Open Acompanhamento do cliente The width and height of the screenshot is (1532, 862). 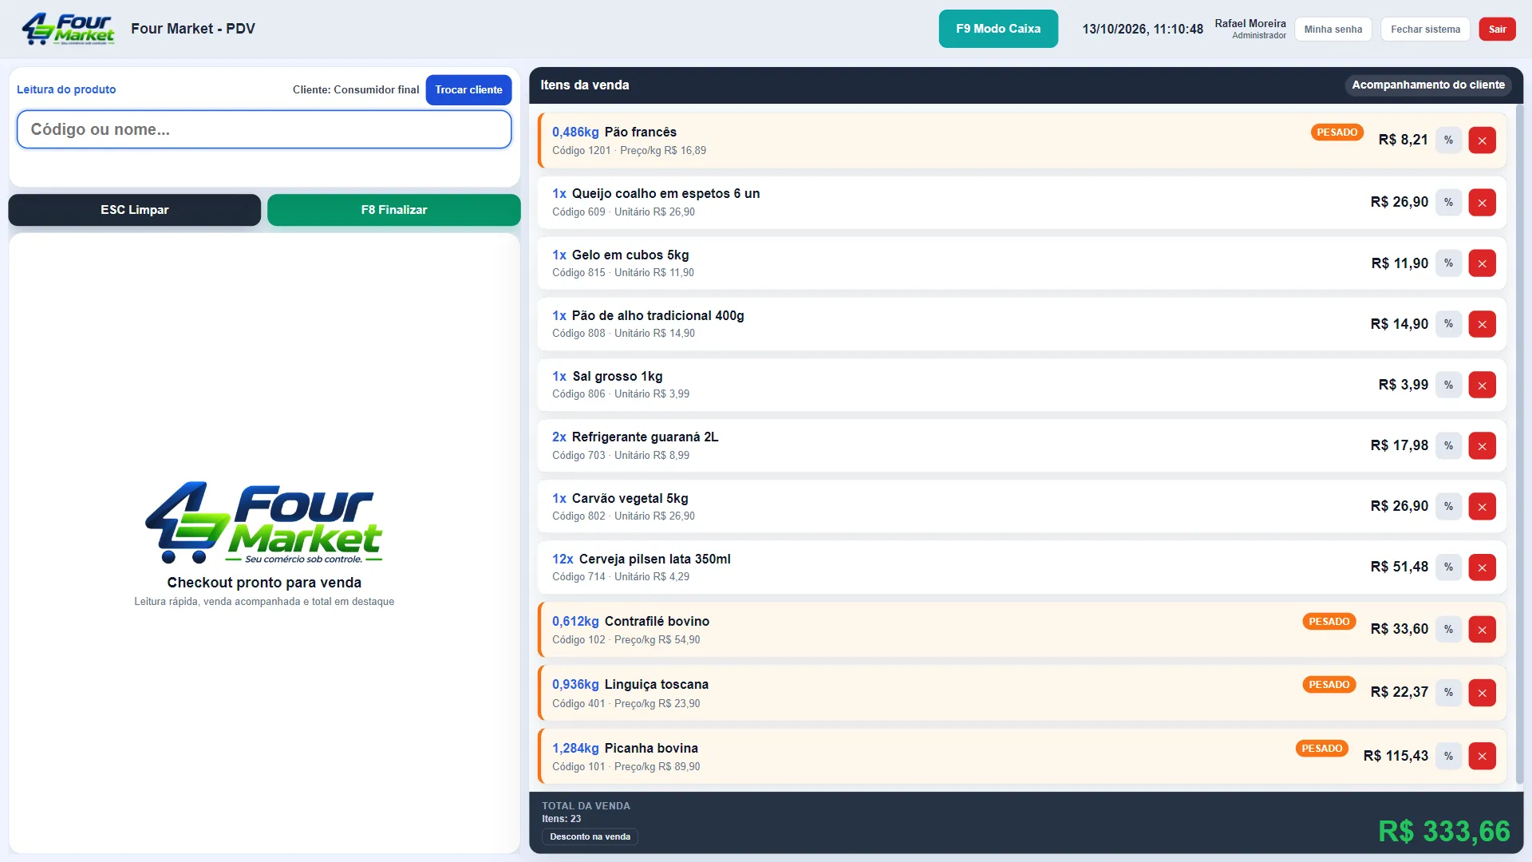click(x=1427, y=85)
